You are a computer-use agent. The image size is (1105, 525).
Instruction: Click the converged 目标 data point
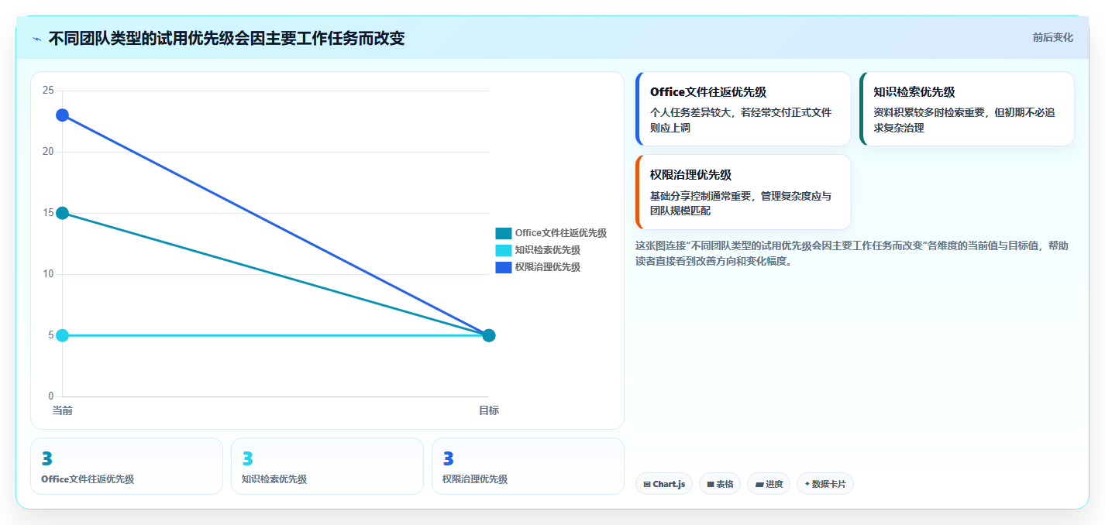pyautogui.click(x=489, y=335)
